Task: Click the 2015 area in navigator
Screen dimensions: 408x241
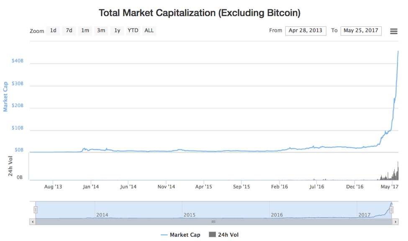Action: tap(190, 215)
